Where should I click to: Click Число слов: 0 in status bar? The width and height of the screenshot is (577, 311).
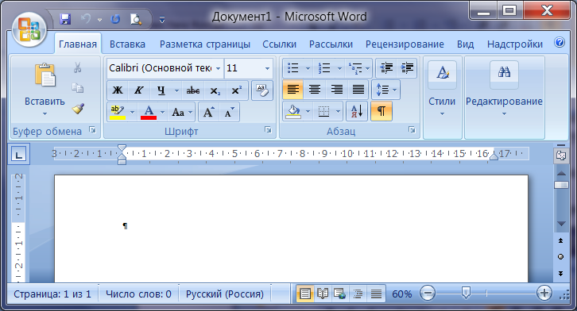pos(138,294)
